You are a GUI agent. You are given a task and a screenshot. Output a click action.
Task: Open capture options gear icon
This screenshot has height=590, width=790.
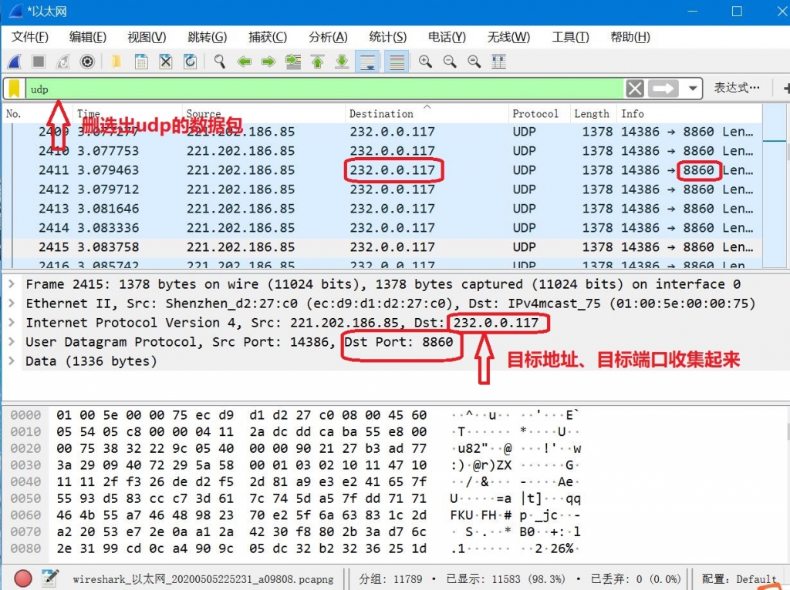pos(87,62)
